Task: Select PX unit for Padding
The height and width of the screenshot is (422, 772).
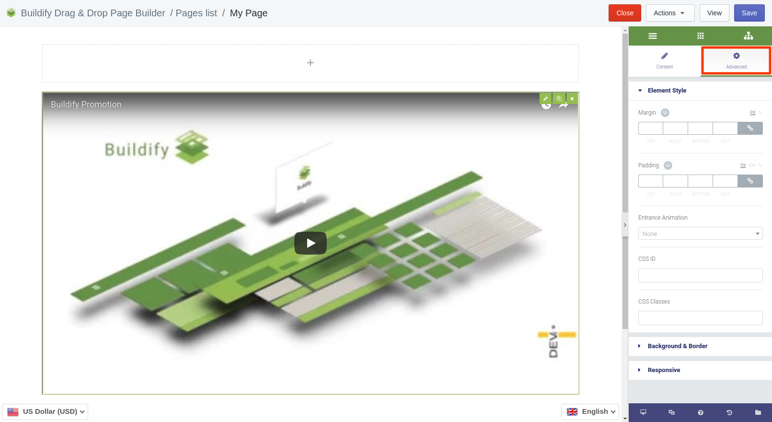Action: tap(743, 165)
